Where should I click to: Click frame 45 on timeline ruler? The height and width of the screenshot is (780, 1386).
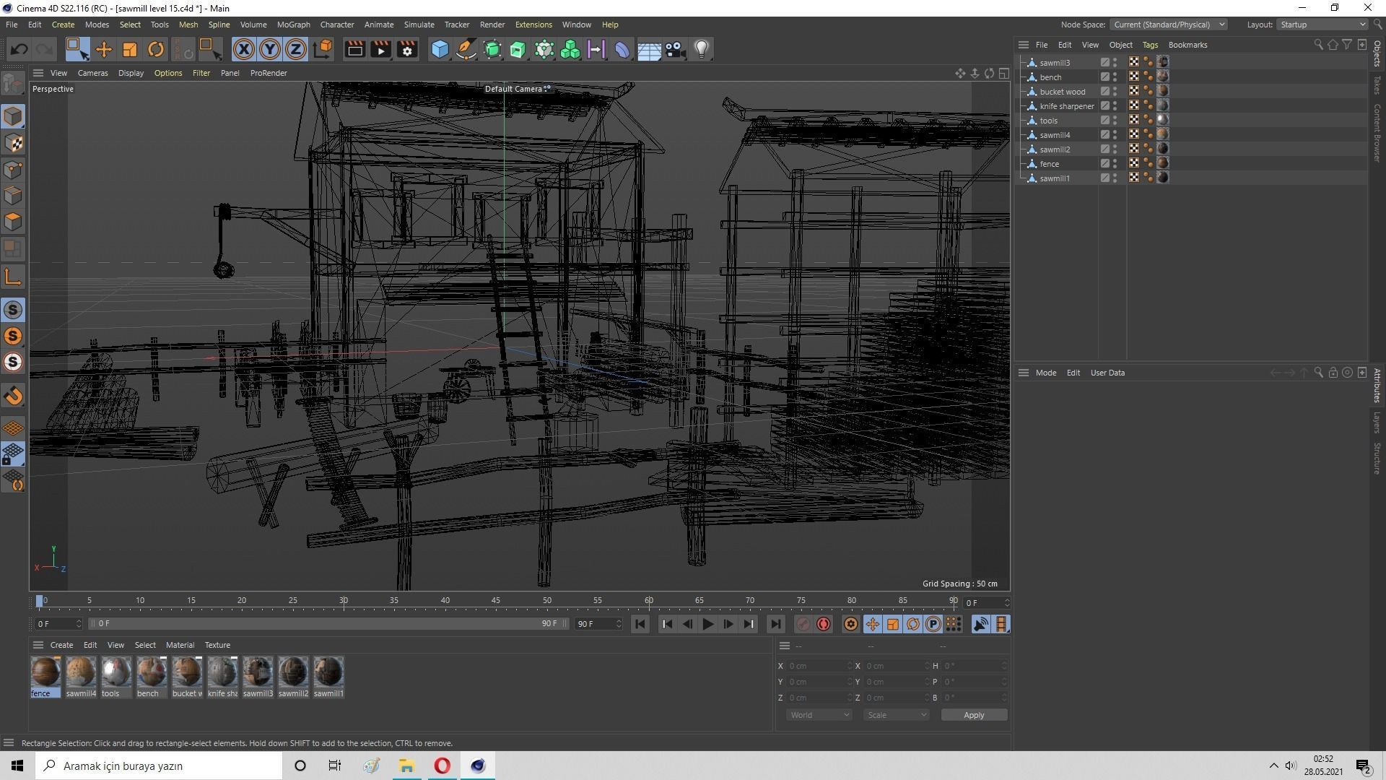(496, 601)
